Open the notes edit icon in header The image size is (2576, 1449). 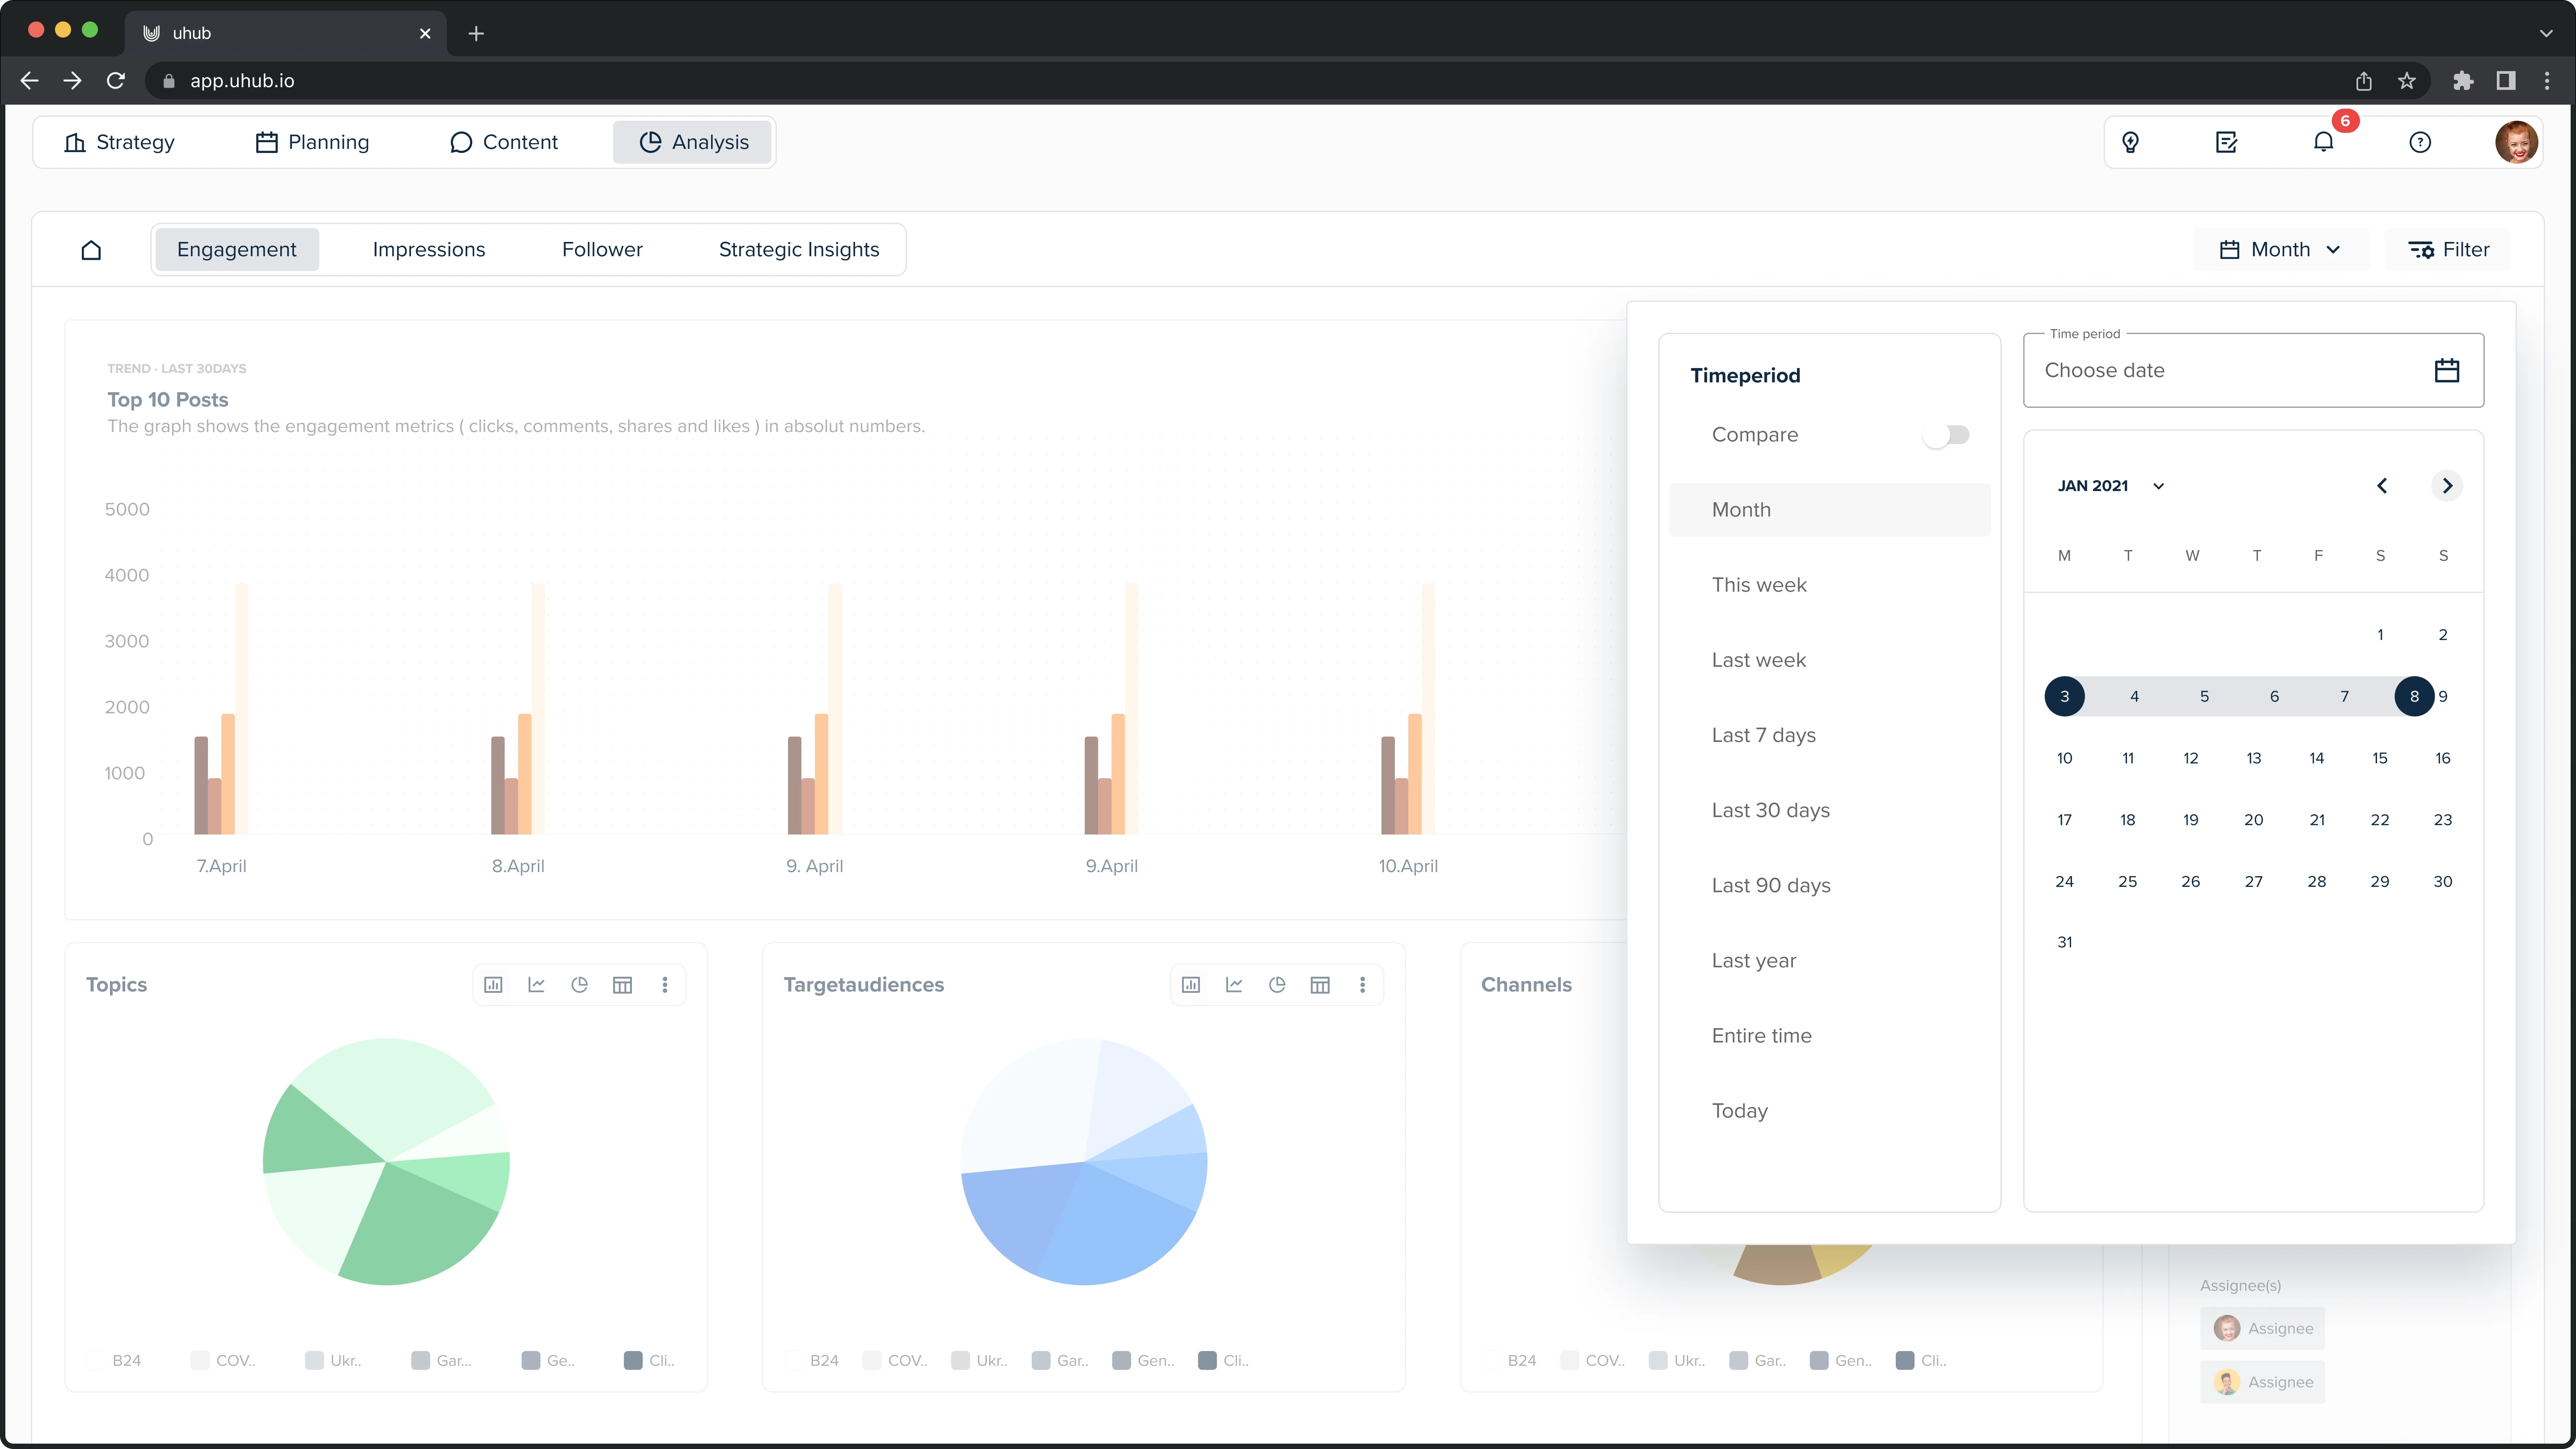2226,142
